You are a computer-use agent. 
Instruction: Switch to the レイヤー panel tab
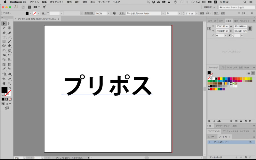(212, 137)
